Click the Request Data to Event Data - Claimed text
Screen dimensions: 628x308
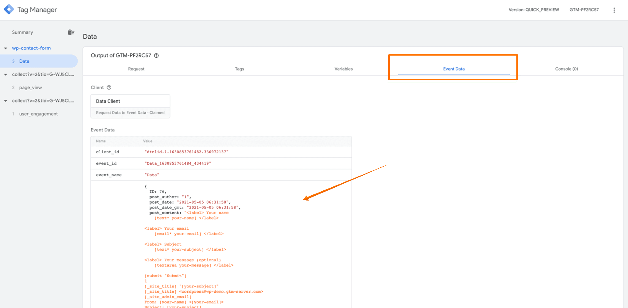(x=130, y=113)
